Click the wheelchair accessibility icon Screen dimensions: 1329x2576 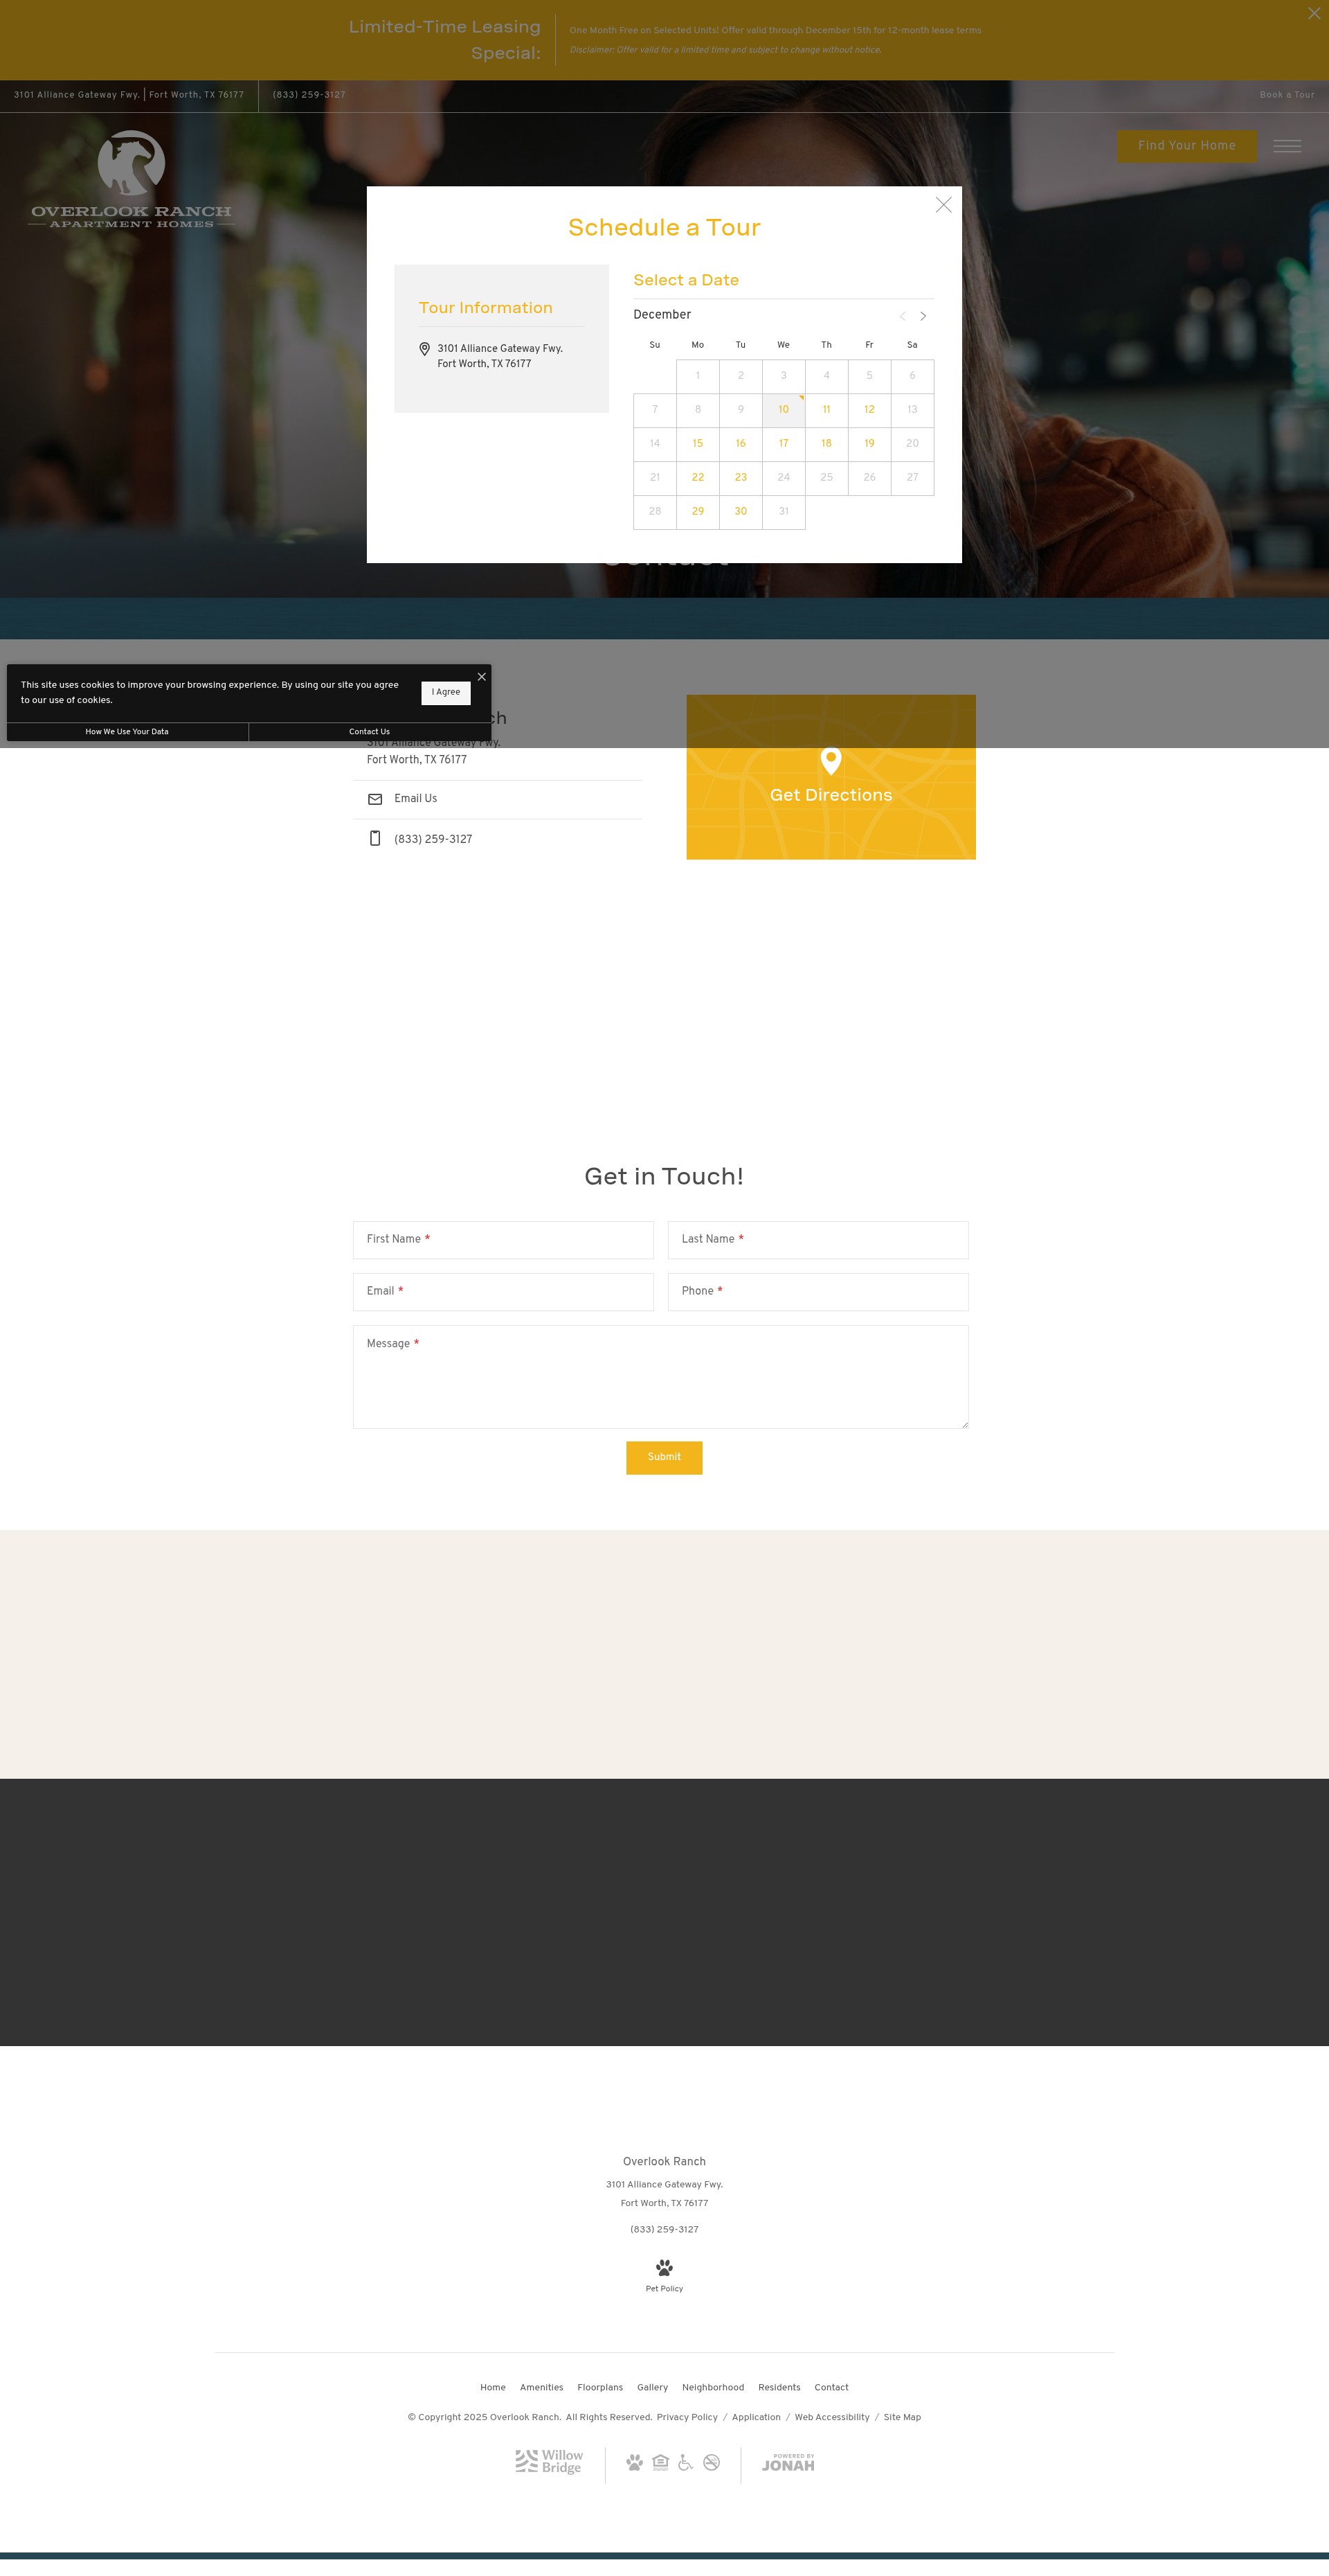(x=685, y=2462)
